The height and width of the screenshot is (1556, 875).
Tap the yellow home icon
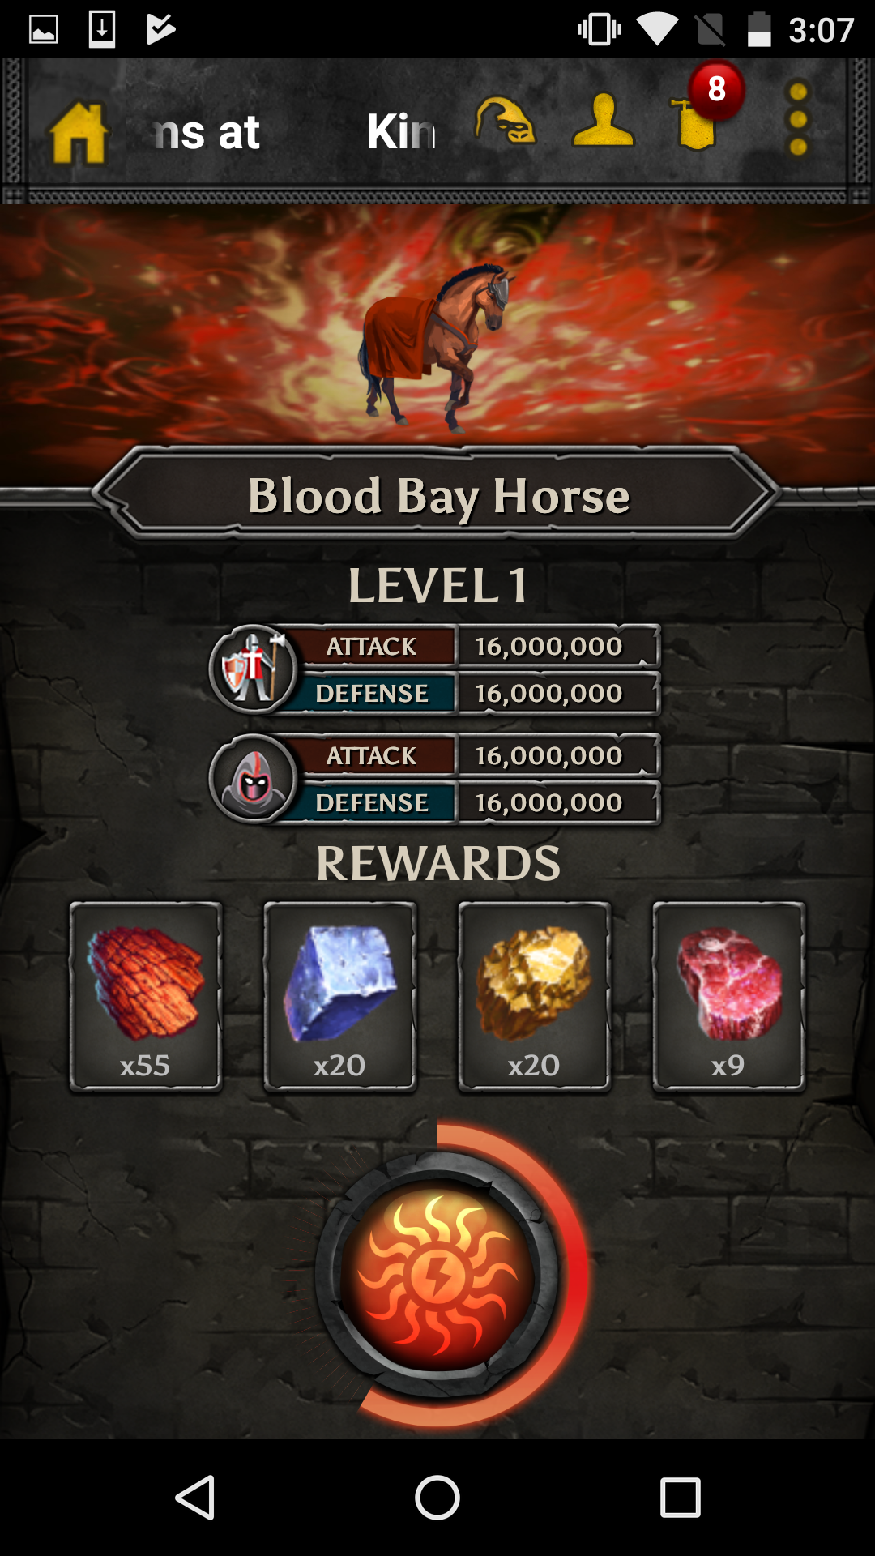click(x=79, y=133)
